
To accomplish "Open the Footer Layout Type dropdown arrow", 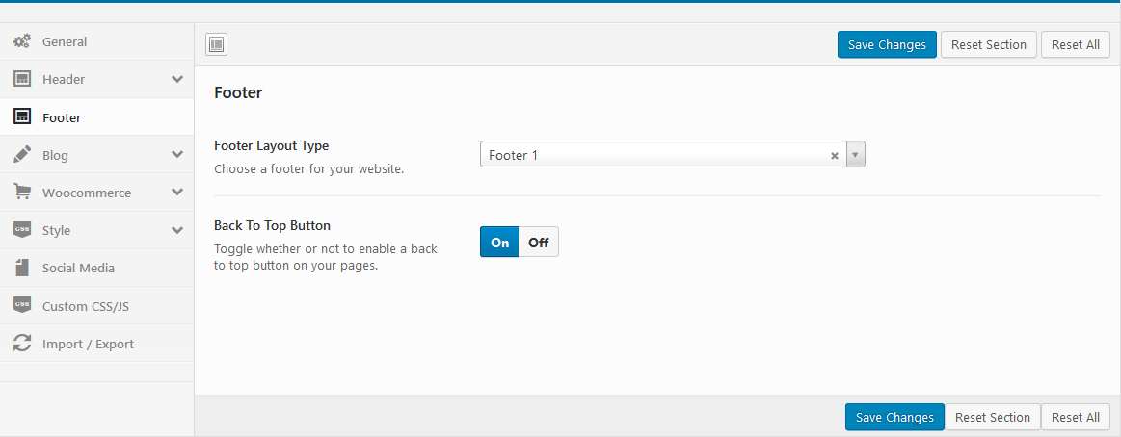I will point(855,155).
